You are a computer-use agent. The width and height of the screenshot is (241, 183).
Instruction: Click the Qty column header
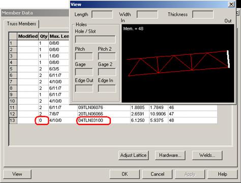(44, 36)
